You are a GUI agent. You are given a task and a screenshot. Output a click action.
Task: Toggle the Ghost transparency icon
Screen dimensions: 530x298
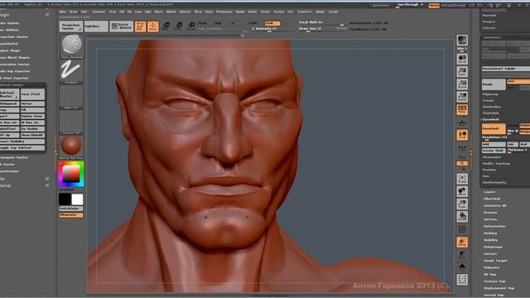coord(462,254)
